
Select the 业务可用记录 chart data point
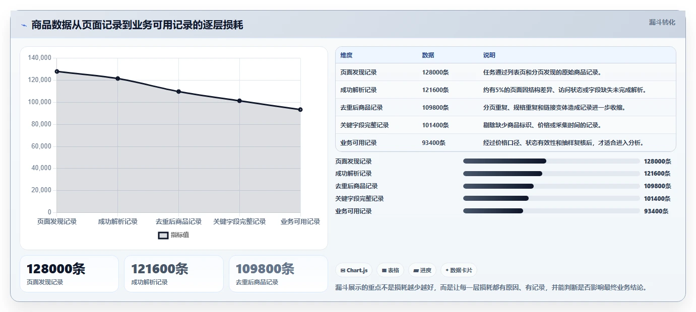point(300,110)
